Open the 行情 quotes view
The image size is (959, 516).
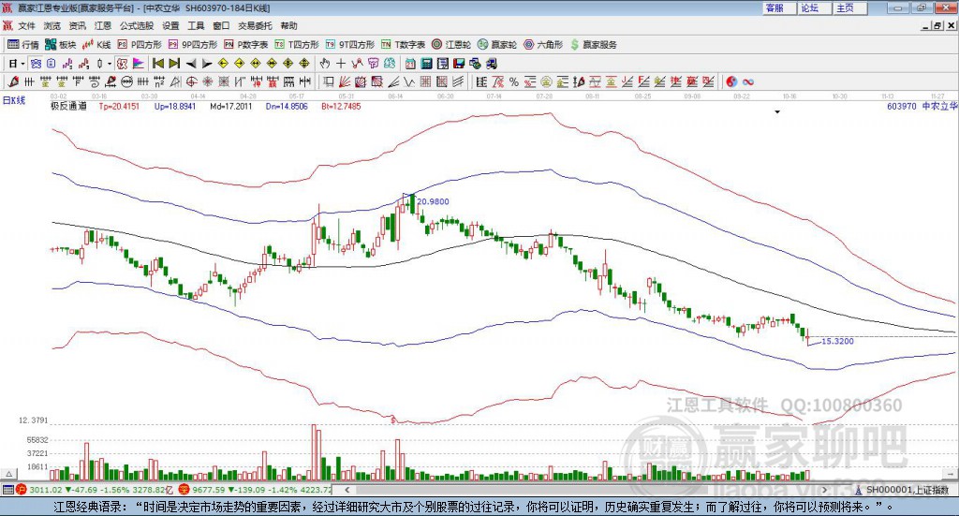pyautogui.click(x=22, y=45)
